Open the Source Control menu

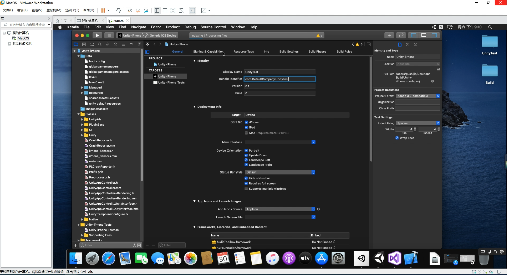213,27
